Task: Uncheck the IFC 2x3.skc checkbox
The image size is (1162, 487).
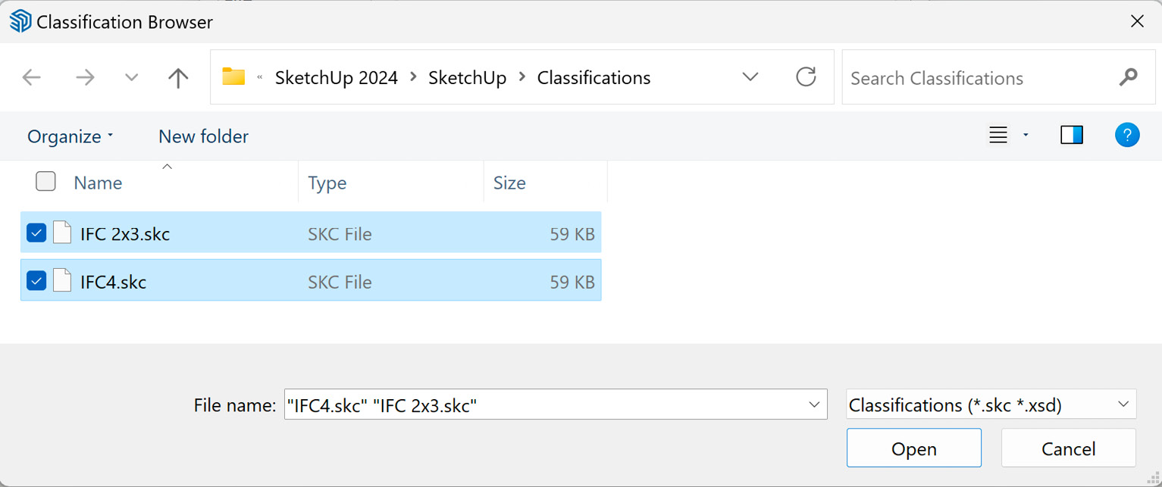Action: click(36, 233)
